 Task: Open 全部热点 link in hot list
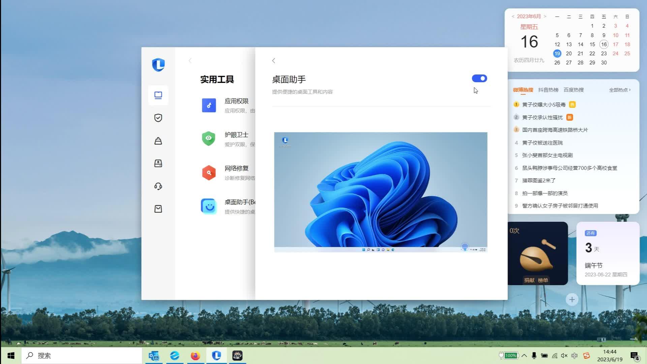[x=620, y=90]
